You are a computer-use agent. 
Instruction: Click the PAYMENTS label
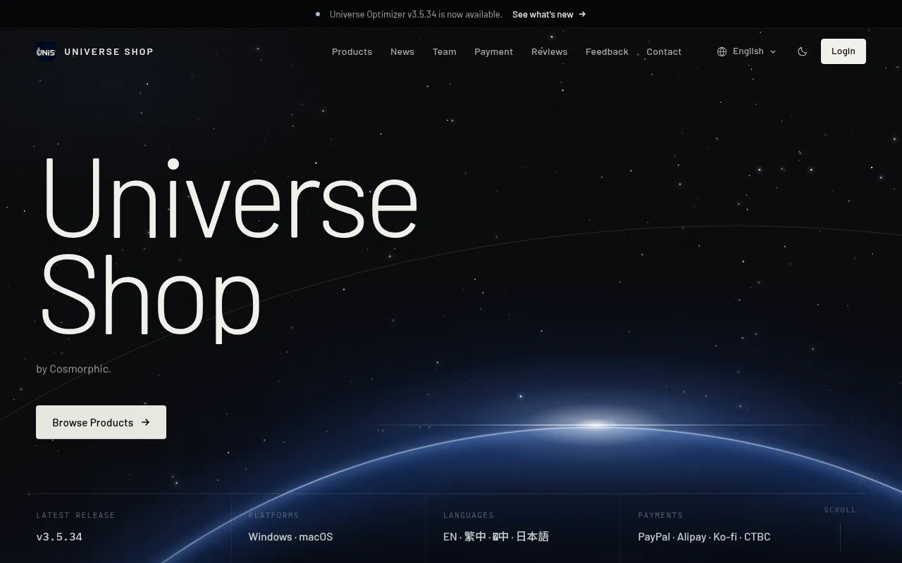(660, 515)
